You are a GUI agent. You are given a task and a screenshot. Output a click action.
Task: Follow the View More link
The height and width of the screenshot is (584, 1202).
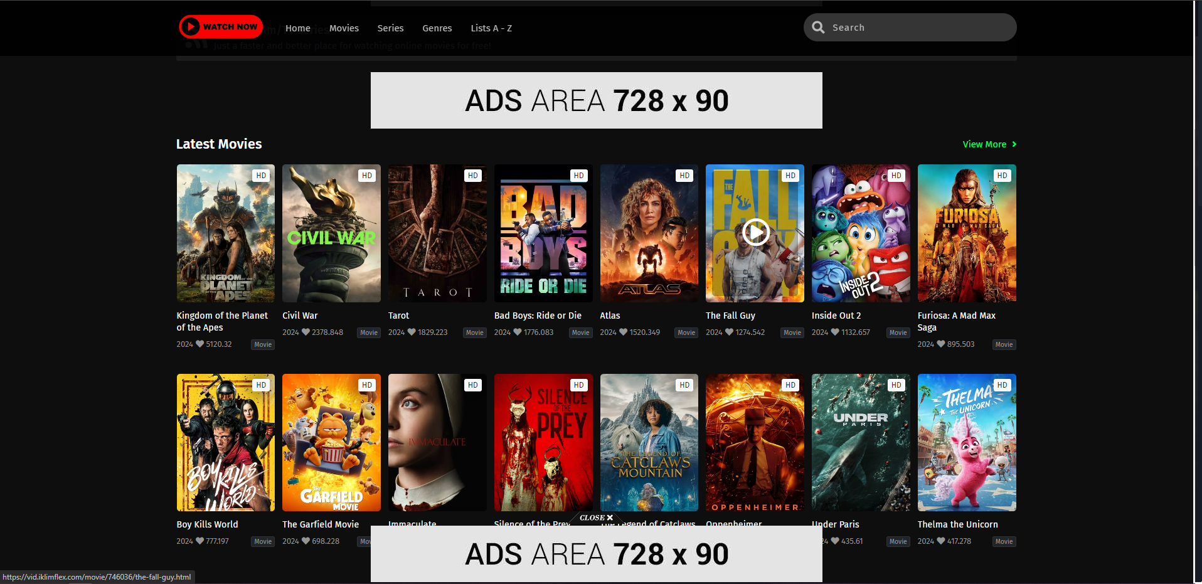tap(989, 144)
